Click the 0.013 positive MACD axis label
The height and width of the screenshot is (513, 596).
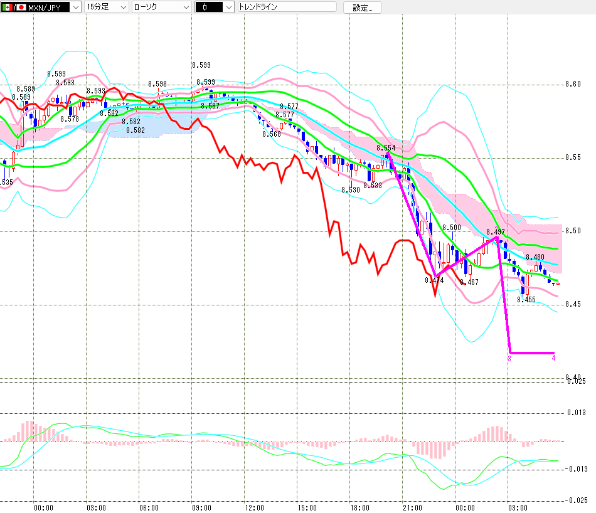coord(577,413)
